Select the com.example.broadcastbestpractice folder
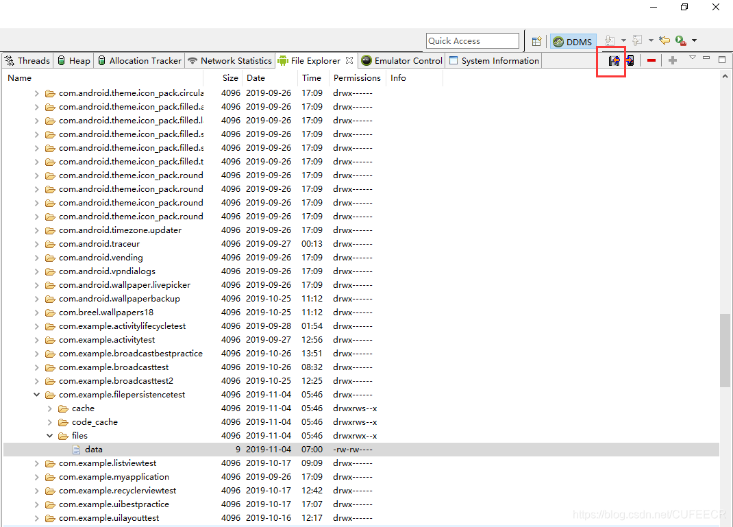The height and width of the screenshot is (527, 733). click(x=131, y=354)
